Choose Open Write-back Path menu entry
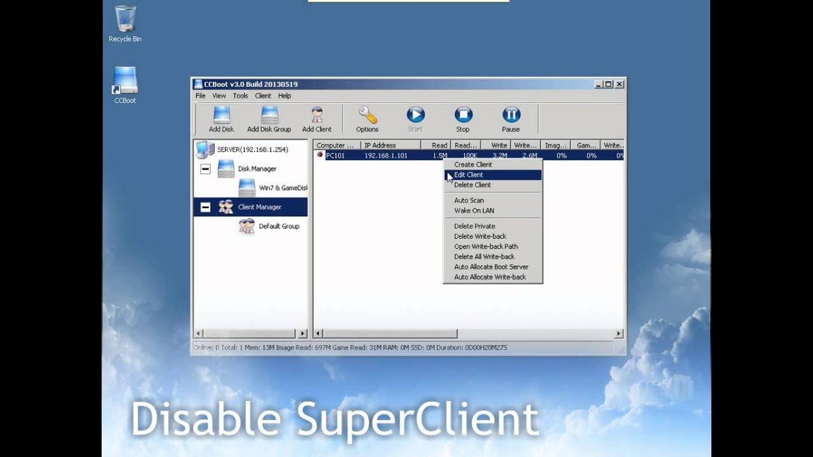Screen dimensions: 813x457 coord(492,246)
